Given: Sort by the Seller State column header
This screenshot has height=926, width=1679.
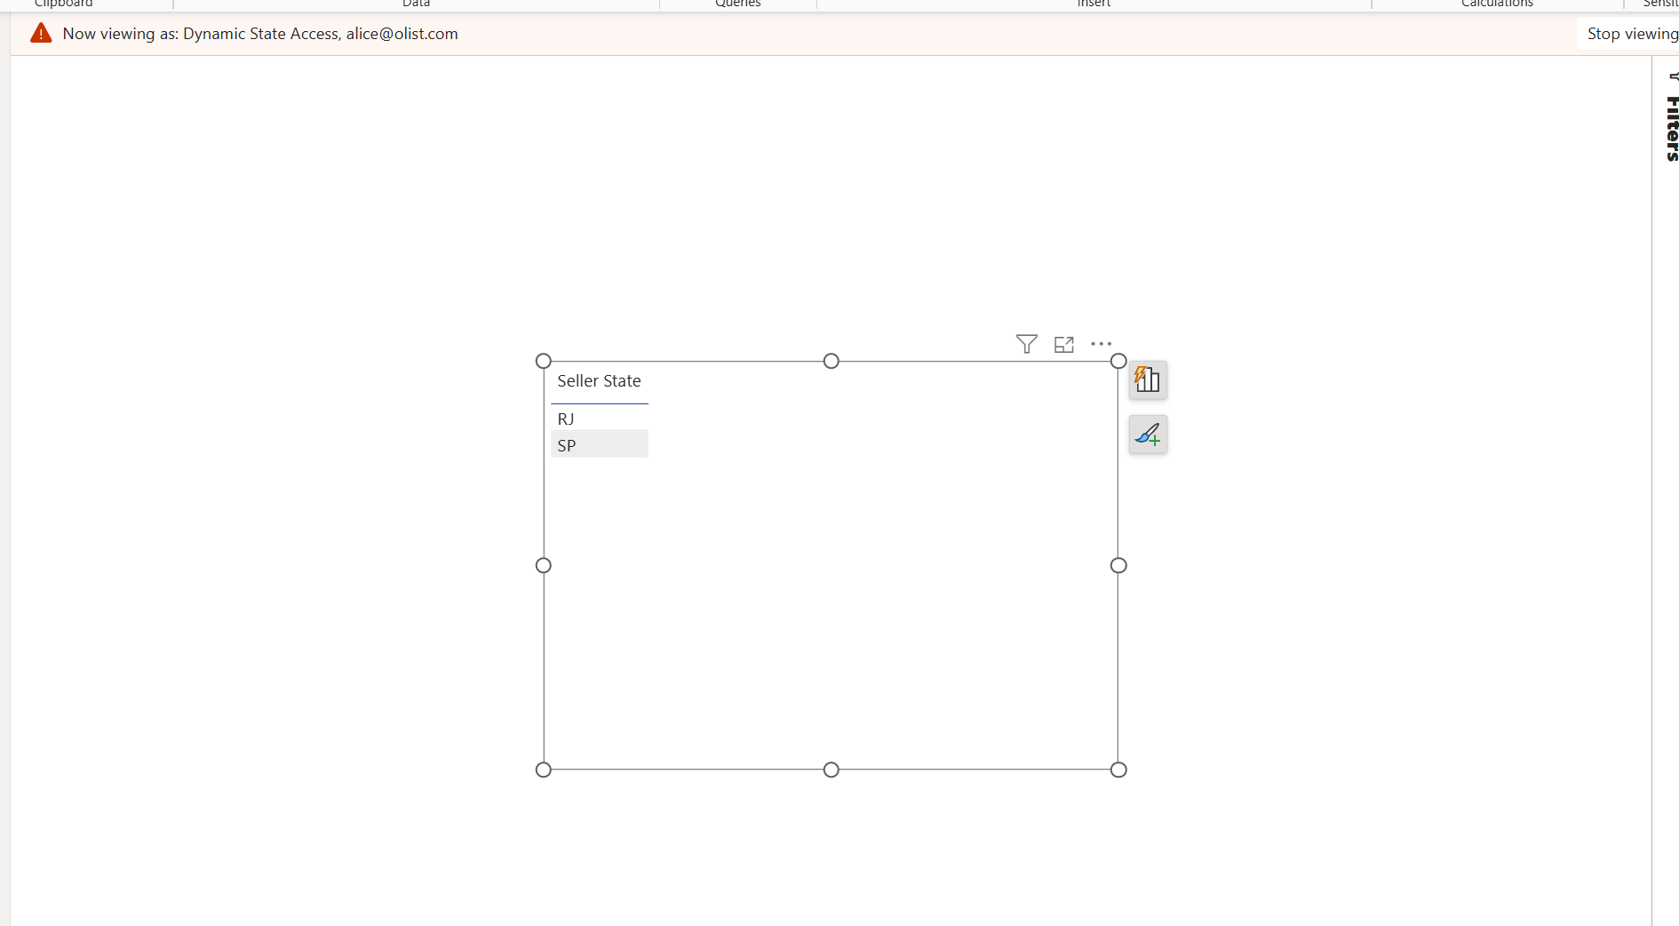Looking at the screenshot, I should pyautogui.click(x=599, y=381).
